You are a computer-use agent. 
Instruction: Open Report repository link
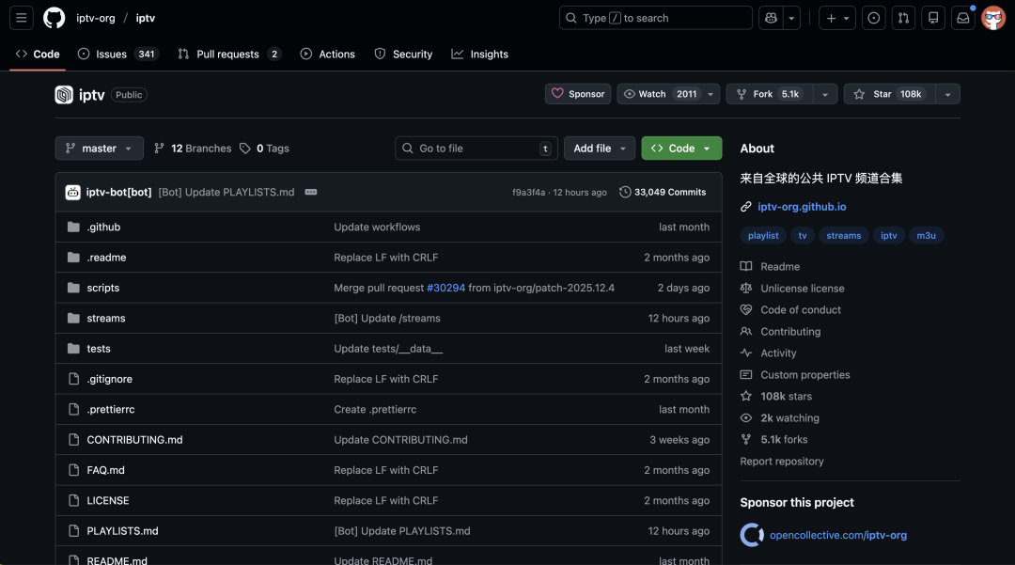click(782, 462)
